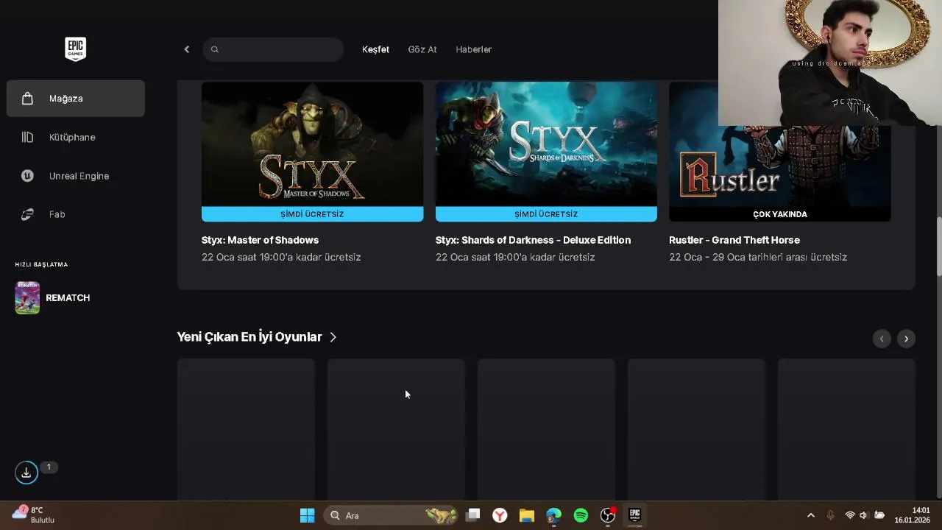Click the Epic Games logo in the sidebar

(75, 49)
